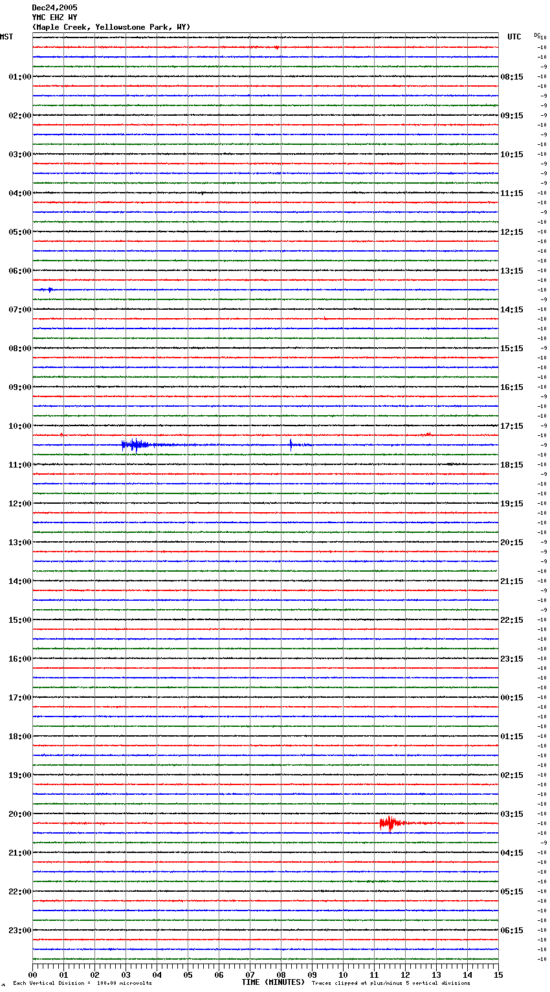The height and width of the screenshot is (992, 550).
Task: Click the 14:15 UTC time label
Action: click(512, 309)
